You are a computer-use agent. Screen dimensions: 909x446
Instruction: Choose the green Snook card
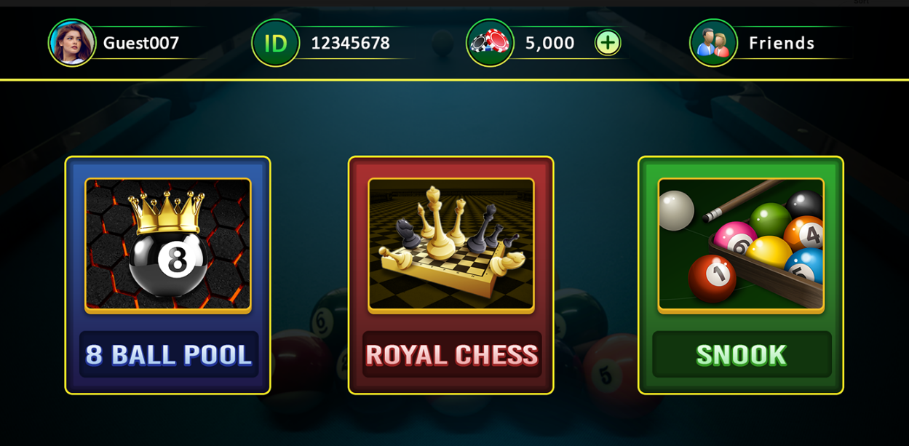(741, 275)
